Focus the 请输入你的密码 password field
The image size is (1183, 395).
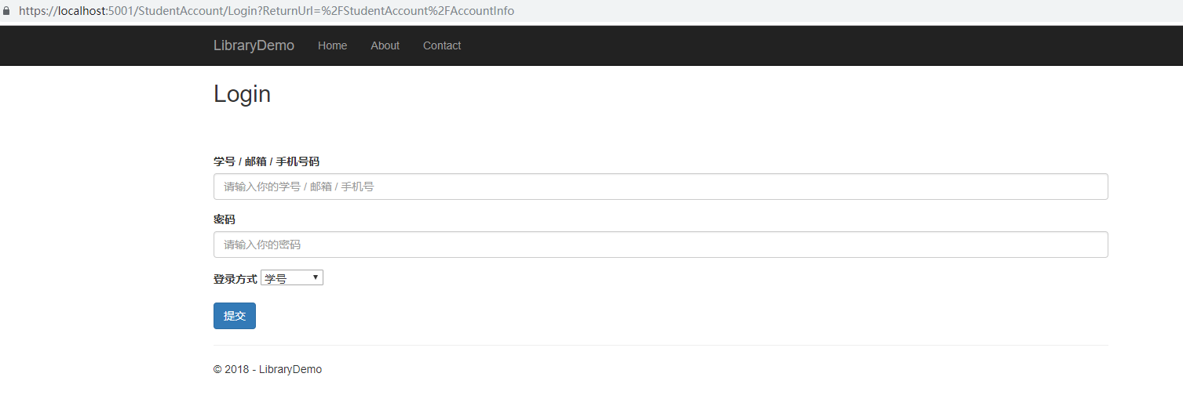click(660, 245)
